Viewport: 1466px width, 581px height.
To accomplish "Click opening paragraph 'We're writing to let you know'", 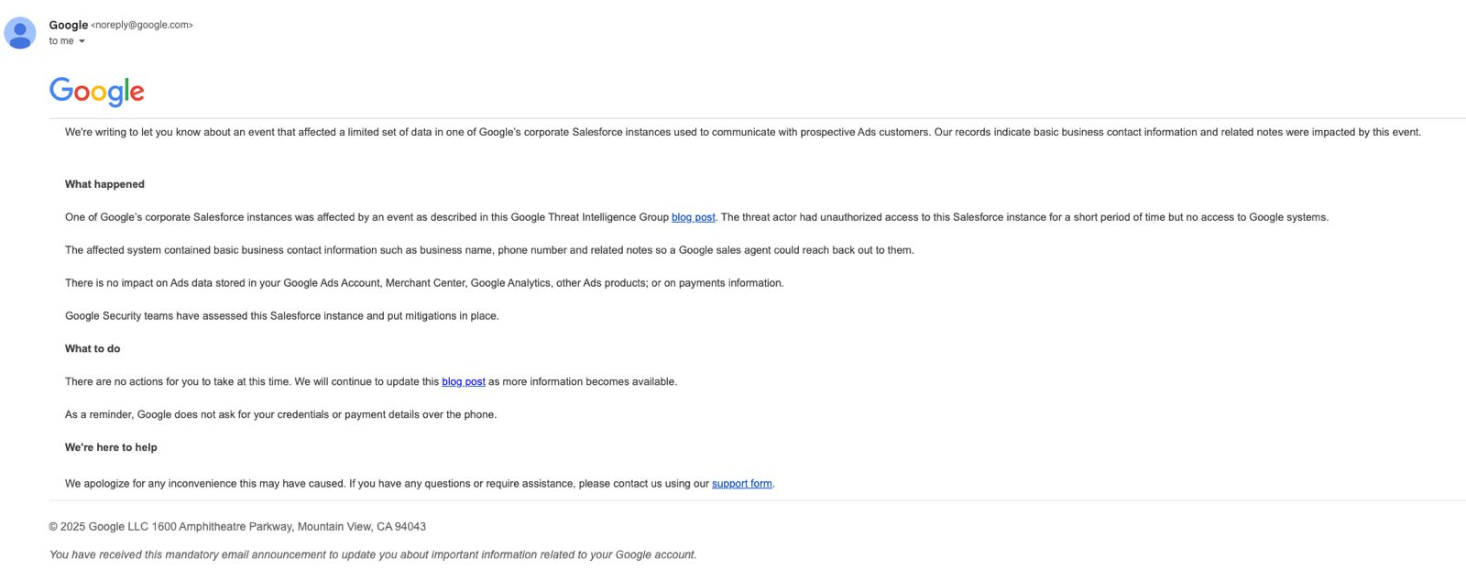I will 743,132.
